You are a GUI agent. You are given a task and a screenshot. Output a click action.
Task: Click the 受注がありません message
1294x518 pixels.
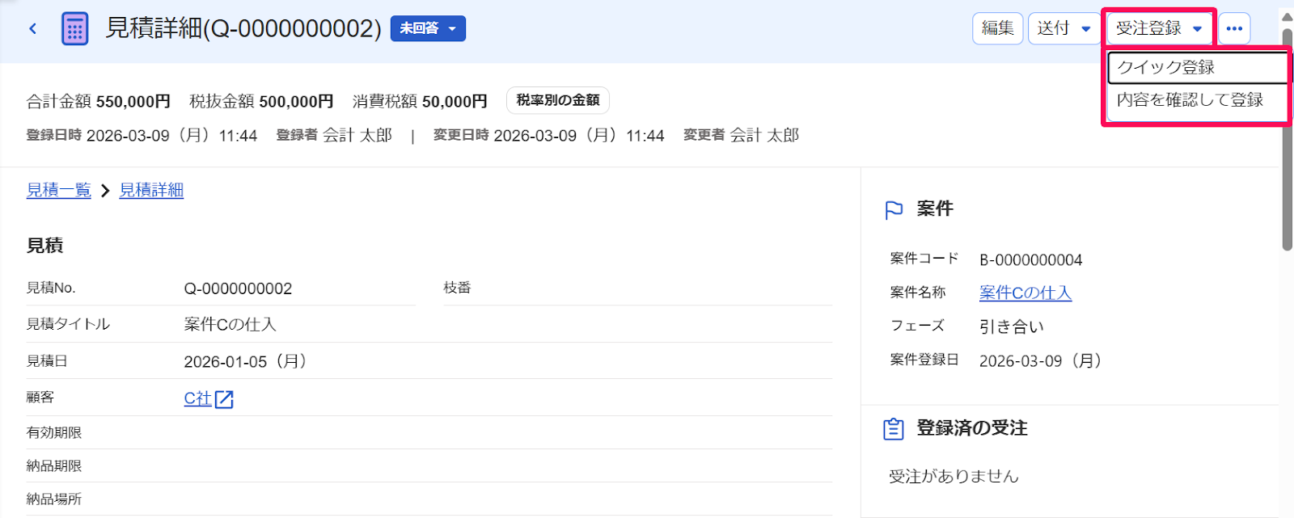tap(954, 476)
